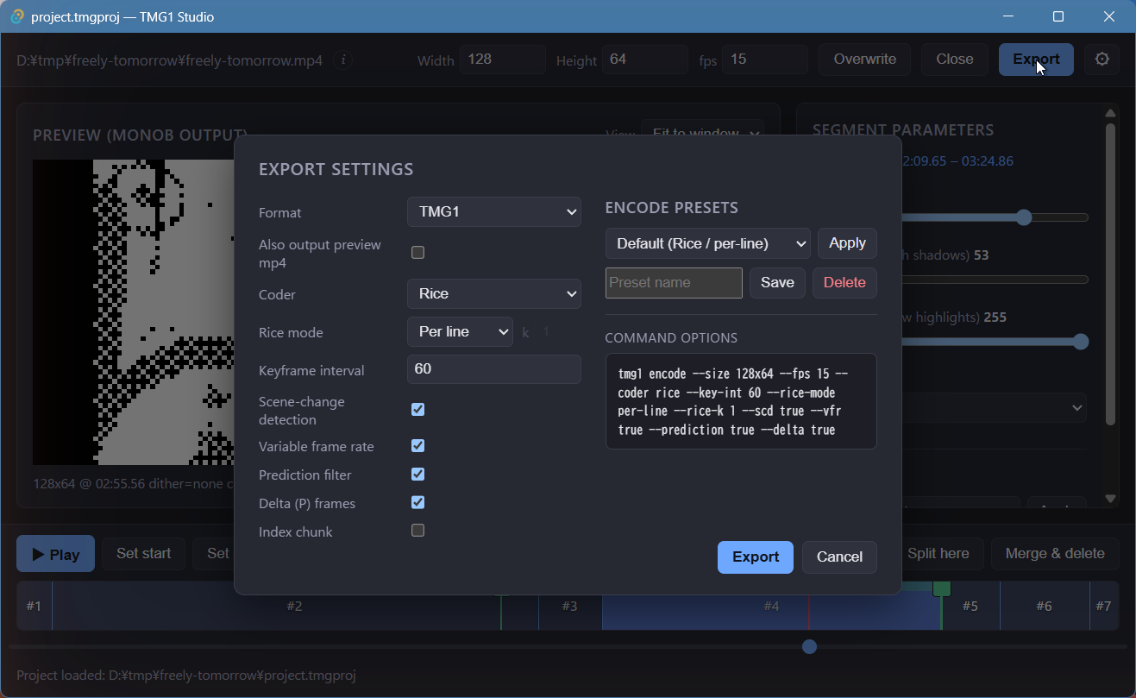Image resolution: width=1136 pixels, height=698 pixels.
Task: Click Merge & delete button
Action: 1055,554
